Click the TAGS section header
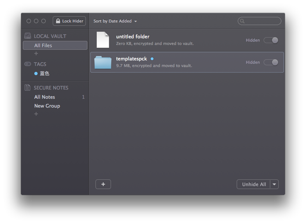 (x=40, y=64)
